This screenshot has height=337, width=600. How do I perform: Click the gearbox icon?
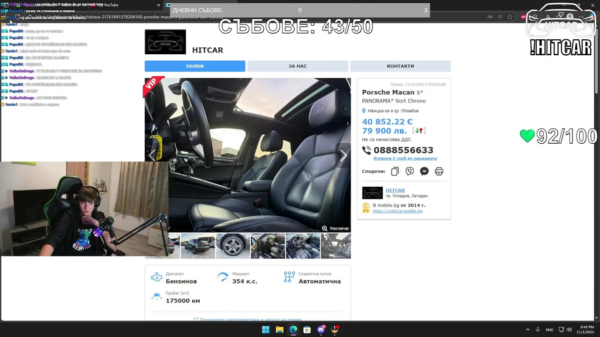pyautogui.click(x=289, y=277)
